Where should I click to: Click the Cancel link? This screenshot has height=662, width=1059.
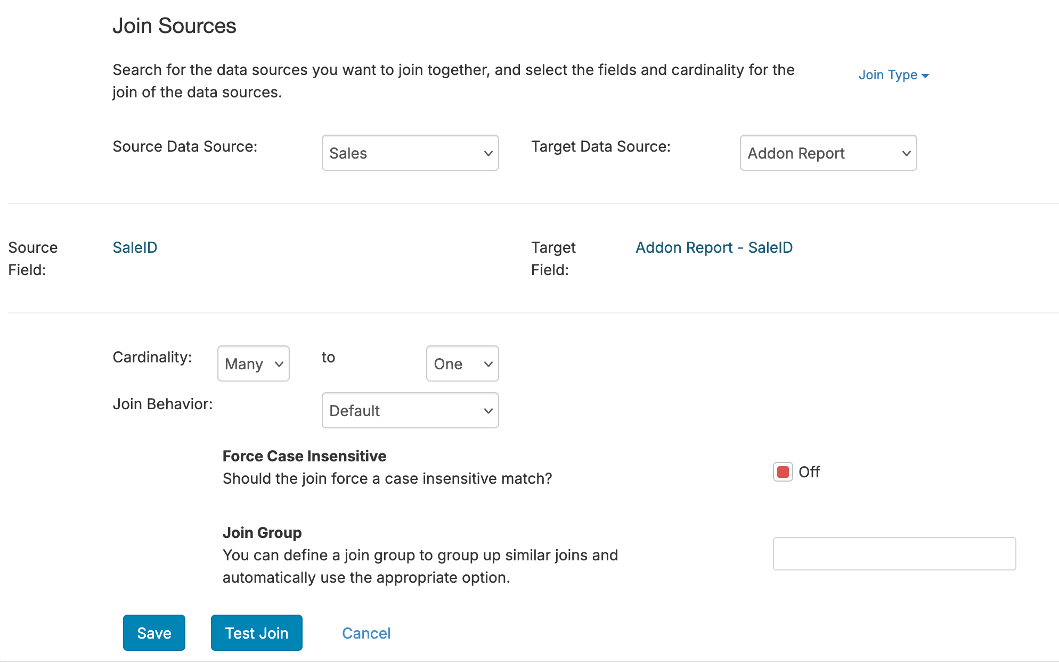(x=366, y=633)
